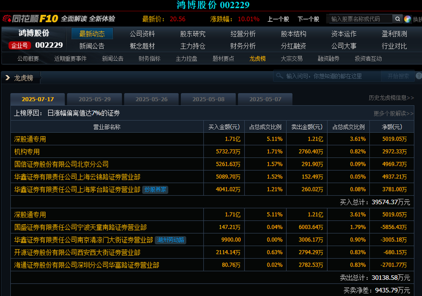Select the 2025-05-07 date tab
The height and width of the screenshot is (296, 422).
click(265, 99)
